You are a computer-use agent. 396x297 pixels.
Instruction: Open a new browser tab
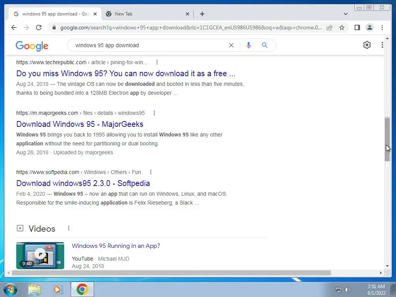point(202,14)
